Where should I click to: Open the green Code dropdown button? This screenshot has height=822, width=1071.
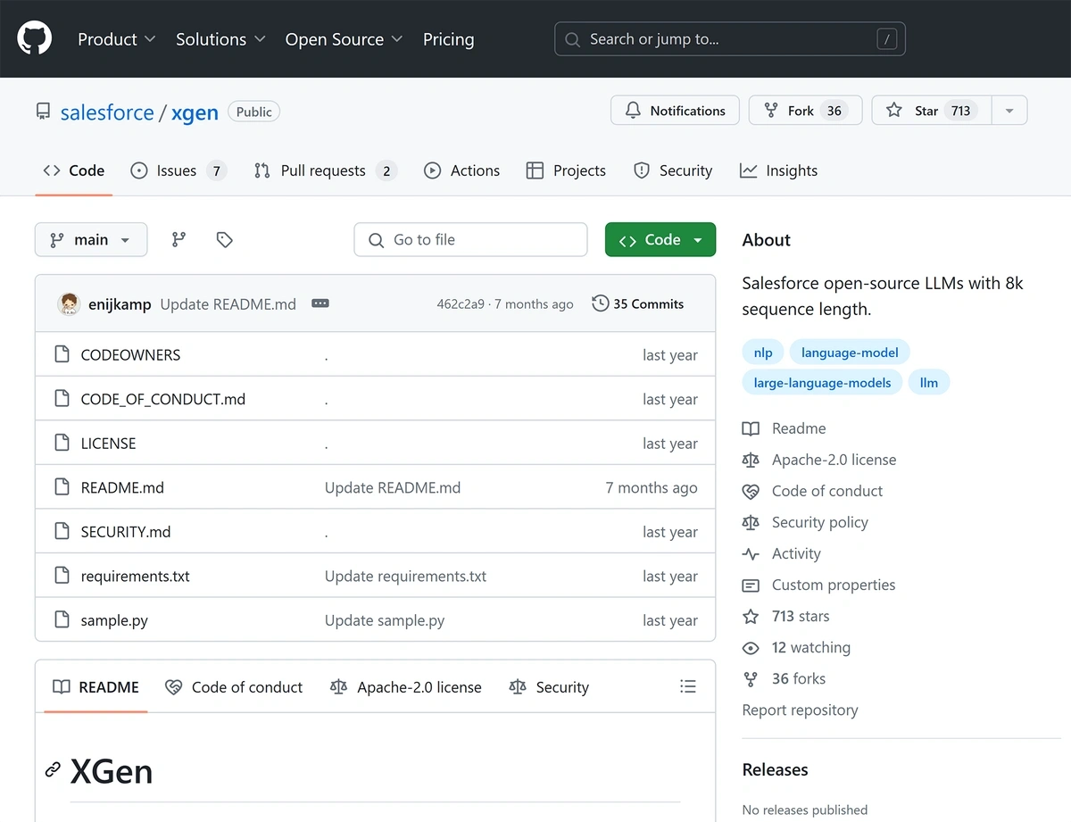pos(660,239)
